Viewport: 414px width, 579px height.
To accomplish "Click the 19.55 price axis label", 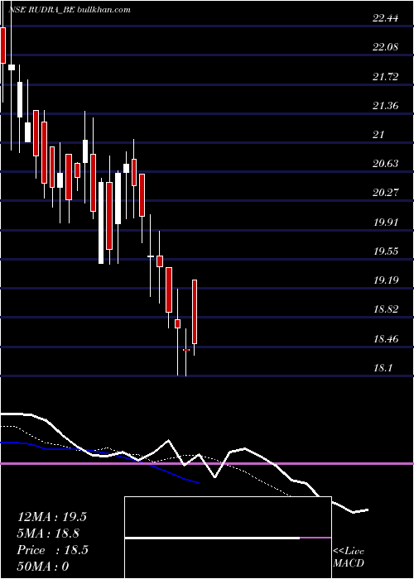I will pos(386,251).
